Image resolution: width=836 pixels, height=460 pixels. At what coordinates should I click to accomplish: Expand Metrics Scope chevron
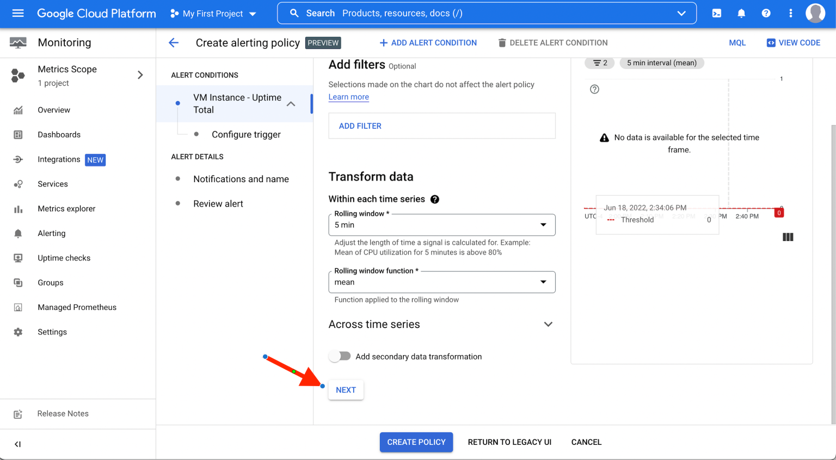(140, 75)
